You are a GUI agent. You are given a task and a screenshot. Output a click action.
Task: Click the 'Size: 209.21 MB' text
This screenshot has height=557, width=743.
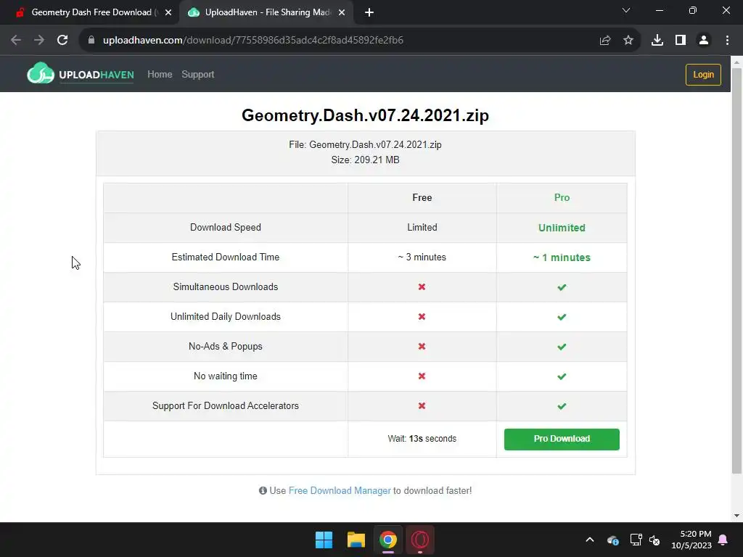tap(365, 160)
